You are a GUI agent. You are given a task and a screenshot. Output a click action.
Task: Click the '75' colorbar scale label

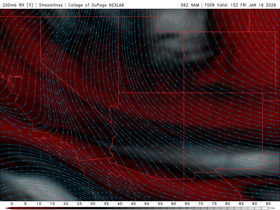(214, 204)
